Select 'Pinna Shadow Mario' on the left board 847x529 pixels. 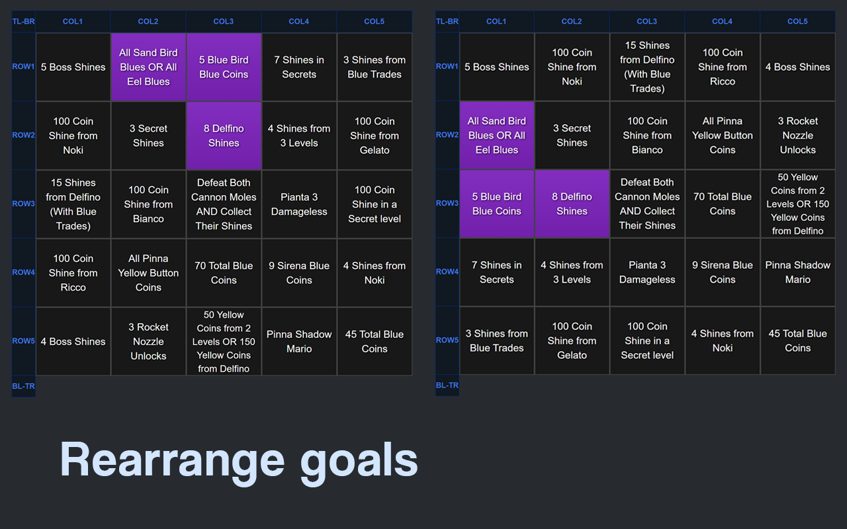point(299,341)
